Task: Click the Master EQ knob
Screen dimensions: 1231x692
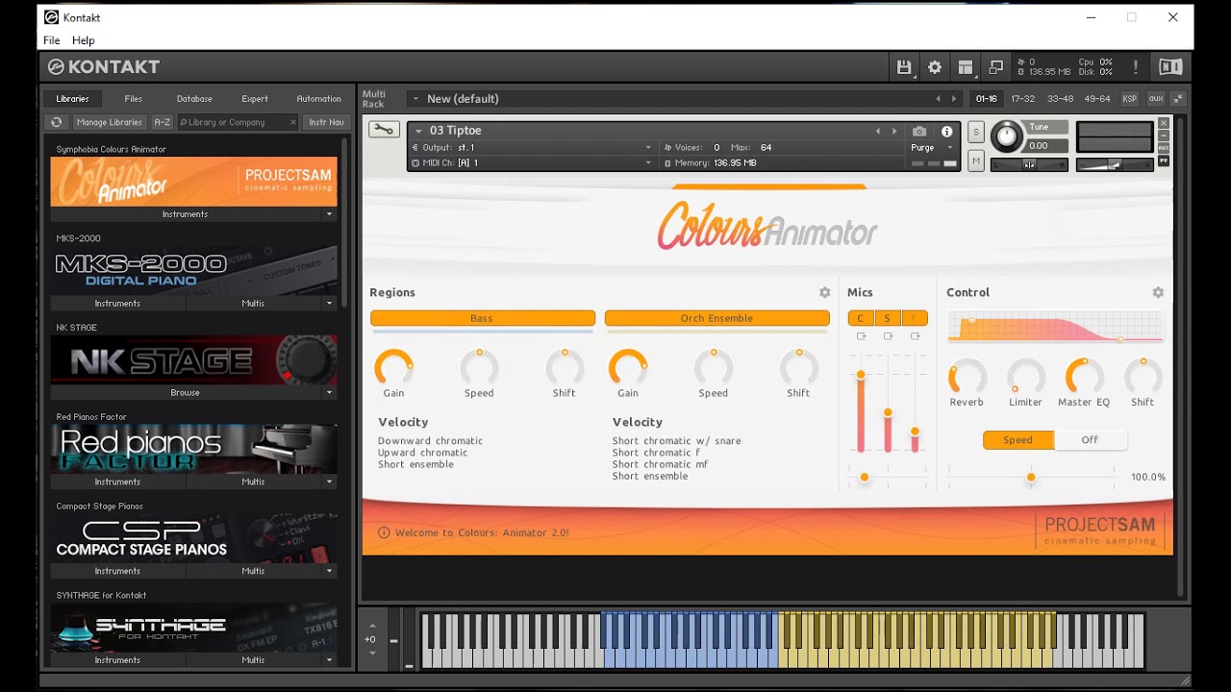Action: [1084, 377]
